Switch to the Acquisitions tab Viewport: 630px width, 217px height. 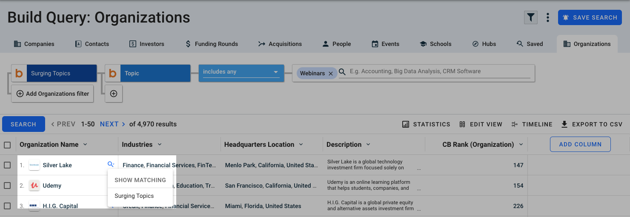(x=280, y=44)
